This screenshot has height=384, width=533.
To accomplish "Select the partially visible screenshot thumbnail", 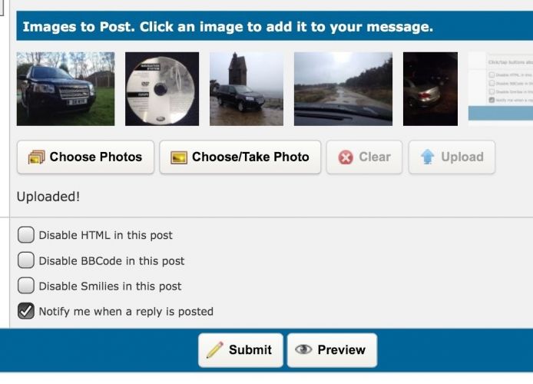I will [x=501, y=88].
